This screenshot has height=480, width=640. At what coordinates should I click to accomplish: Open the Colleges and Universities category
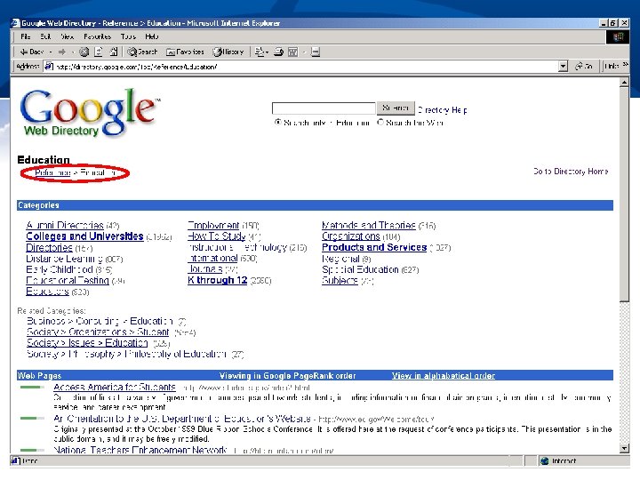click(84, 236)
